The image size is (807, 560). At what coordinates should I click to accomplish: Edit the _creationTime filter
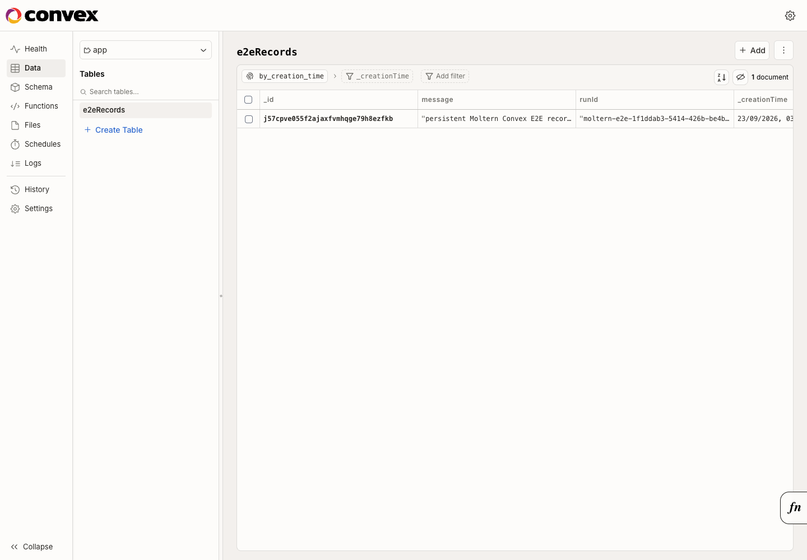[377, 76]
